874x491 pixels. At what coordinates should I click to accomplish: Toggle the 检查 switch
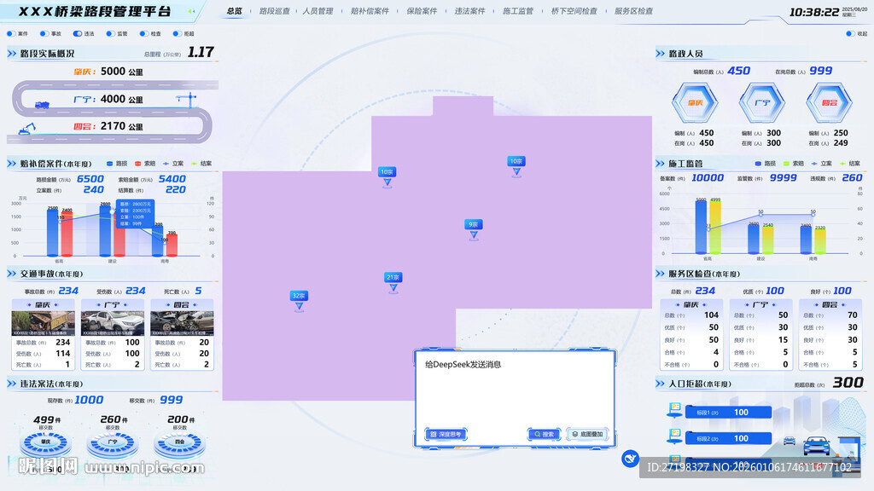pos(144,33)
